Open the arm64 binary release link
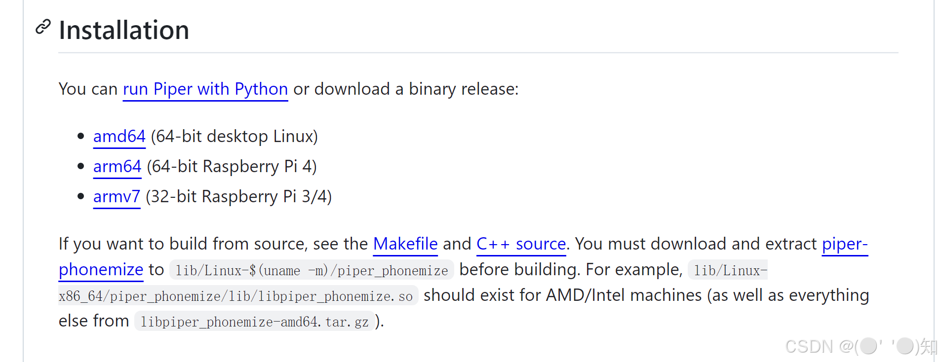Image resolution: width=940 pixels, height=362 pixels. pyautogui.click(x=117, y=167)
